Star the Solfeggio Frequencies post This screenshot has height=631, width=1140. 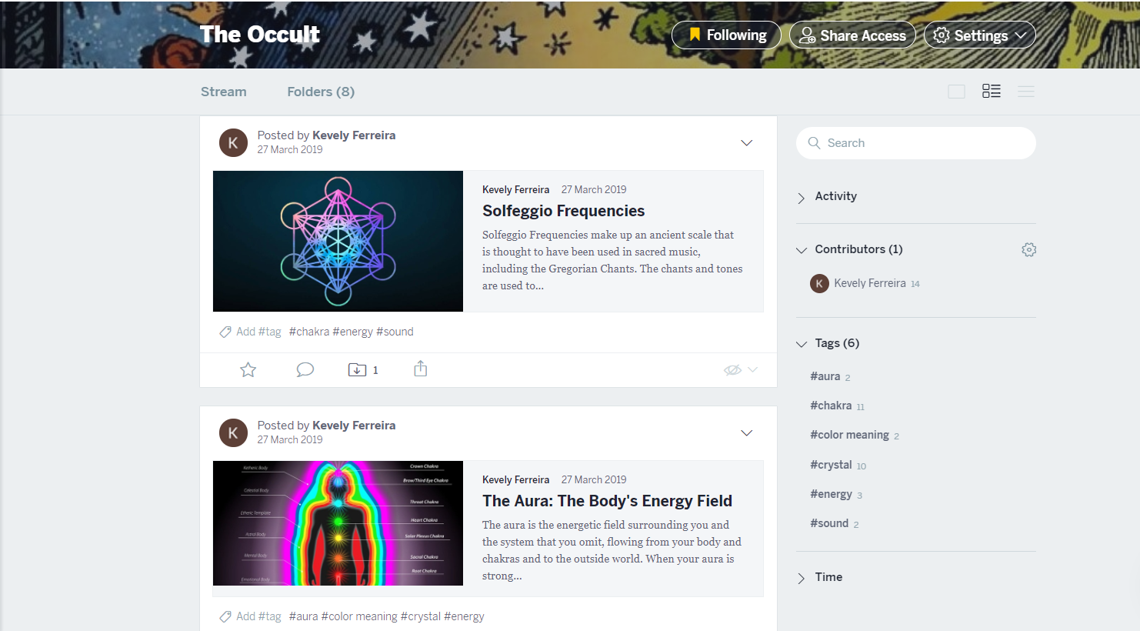(x=248, y=370)
